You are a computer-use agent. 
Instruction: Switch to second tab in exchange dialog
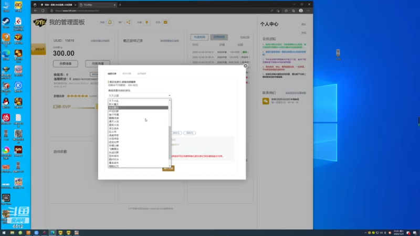(x=127, y=73)
